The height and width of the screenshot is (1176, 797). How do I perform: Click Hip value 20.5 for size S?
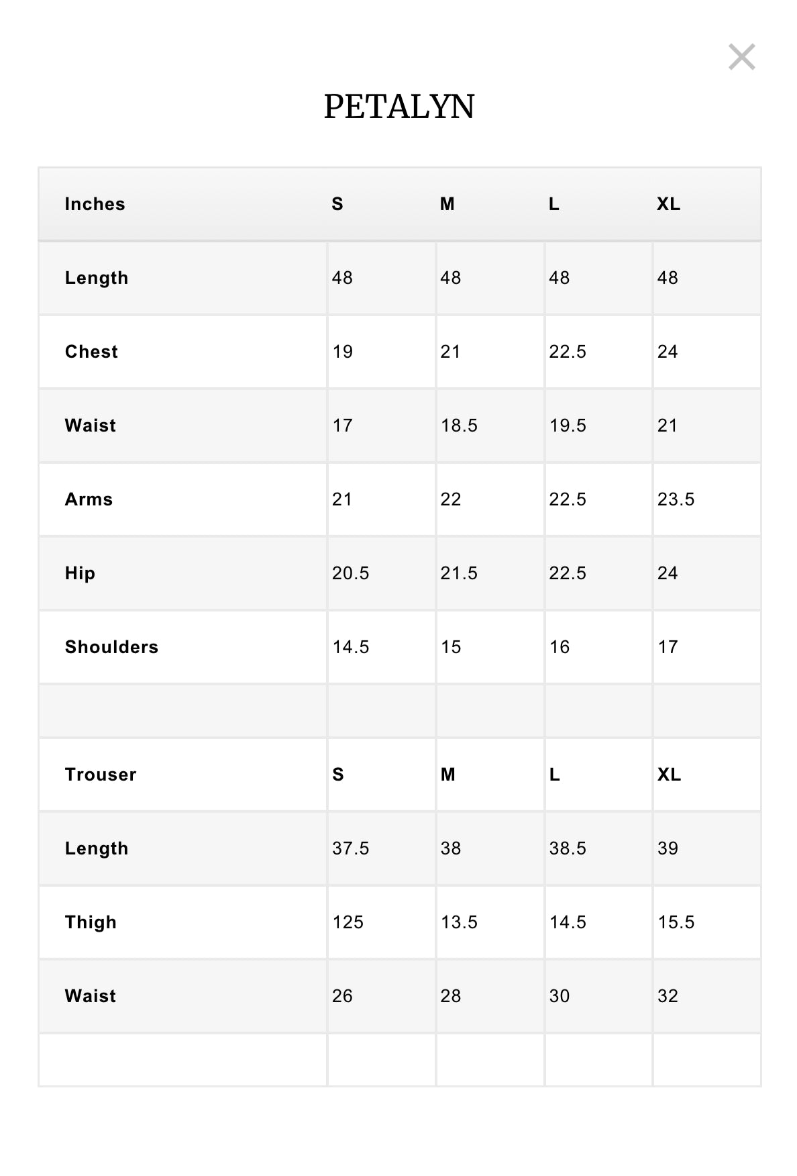(350, 573)
